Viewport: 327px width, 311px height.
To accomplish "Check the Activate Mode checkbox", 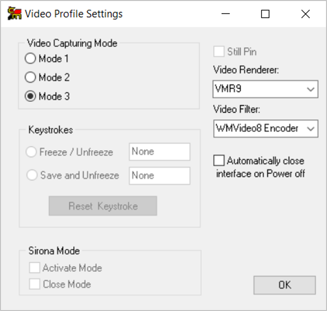I will tap(35, 268).
